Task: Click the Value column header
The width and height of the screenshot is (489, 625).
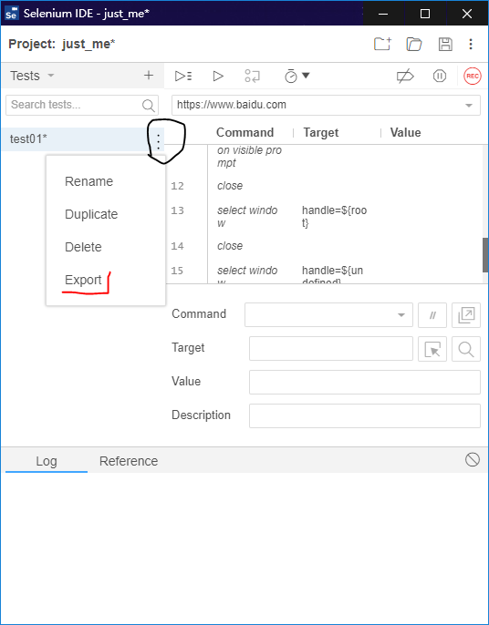Action: pos(405,132)
